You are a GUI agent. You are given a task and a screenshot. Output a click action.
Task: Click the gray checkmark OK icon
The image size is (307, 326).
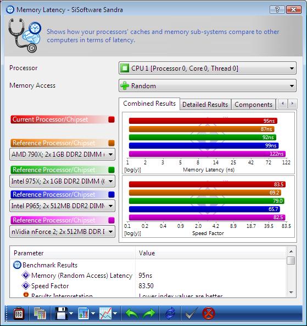[191, 313]
